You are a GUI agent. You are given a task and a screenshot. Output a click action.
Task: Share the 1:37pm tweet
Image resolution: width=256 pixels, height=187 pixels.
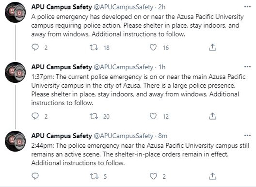[212, 116]
